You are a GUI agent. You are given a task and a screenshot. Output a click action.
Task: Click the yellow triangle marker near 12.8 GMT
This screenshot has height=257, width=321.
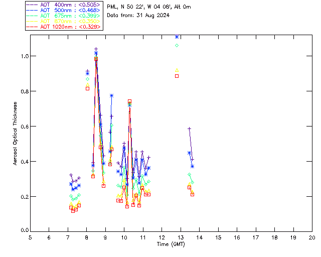point(177,70)
